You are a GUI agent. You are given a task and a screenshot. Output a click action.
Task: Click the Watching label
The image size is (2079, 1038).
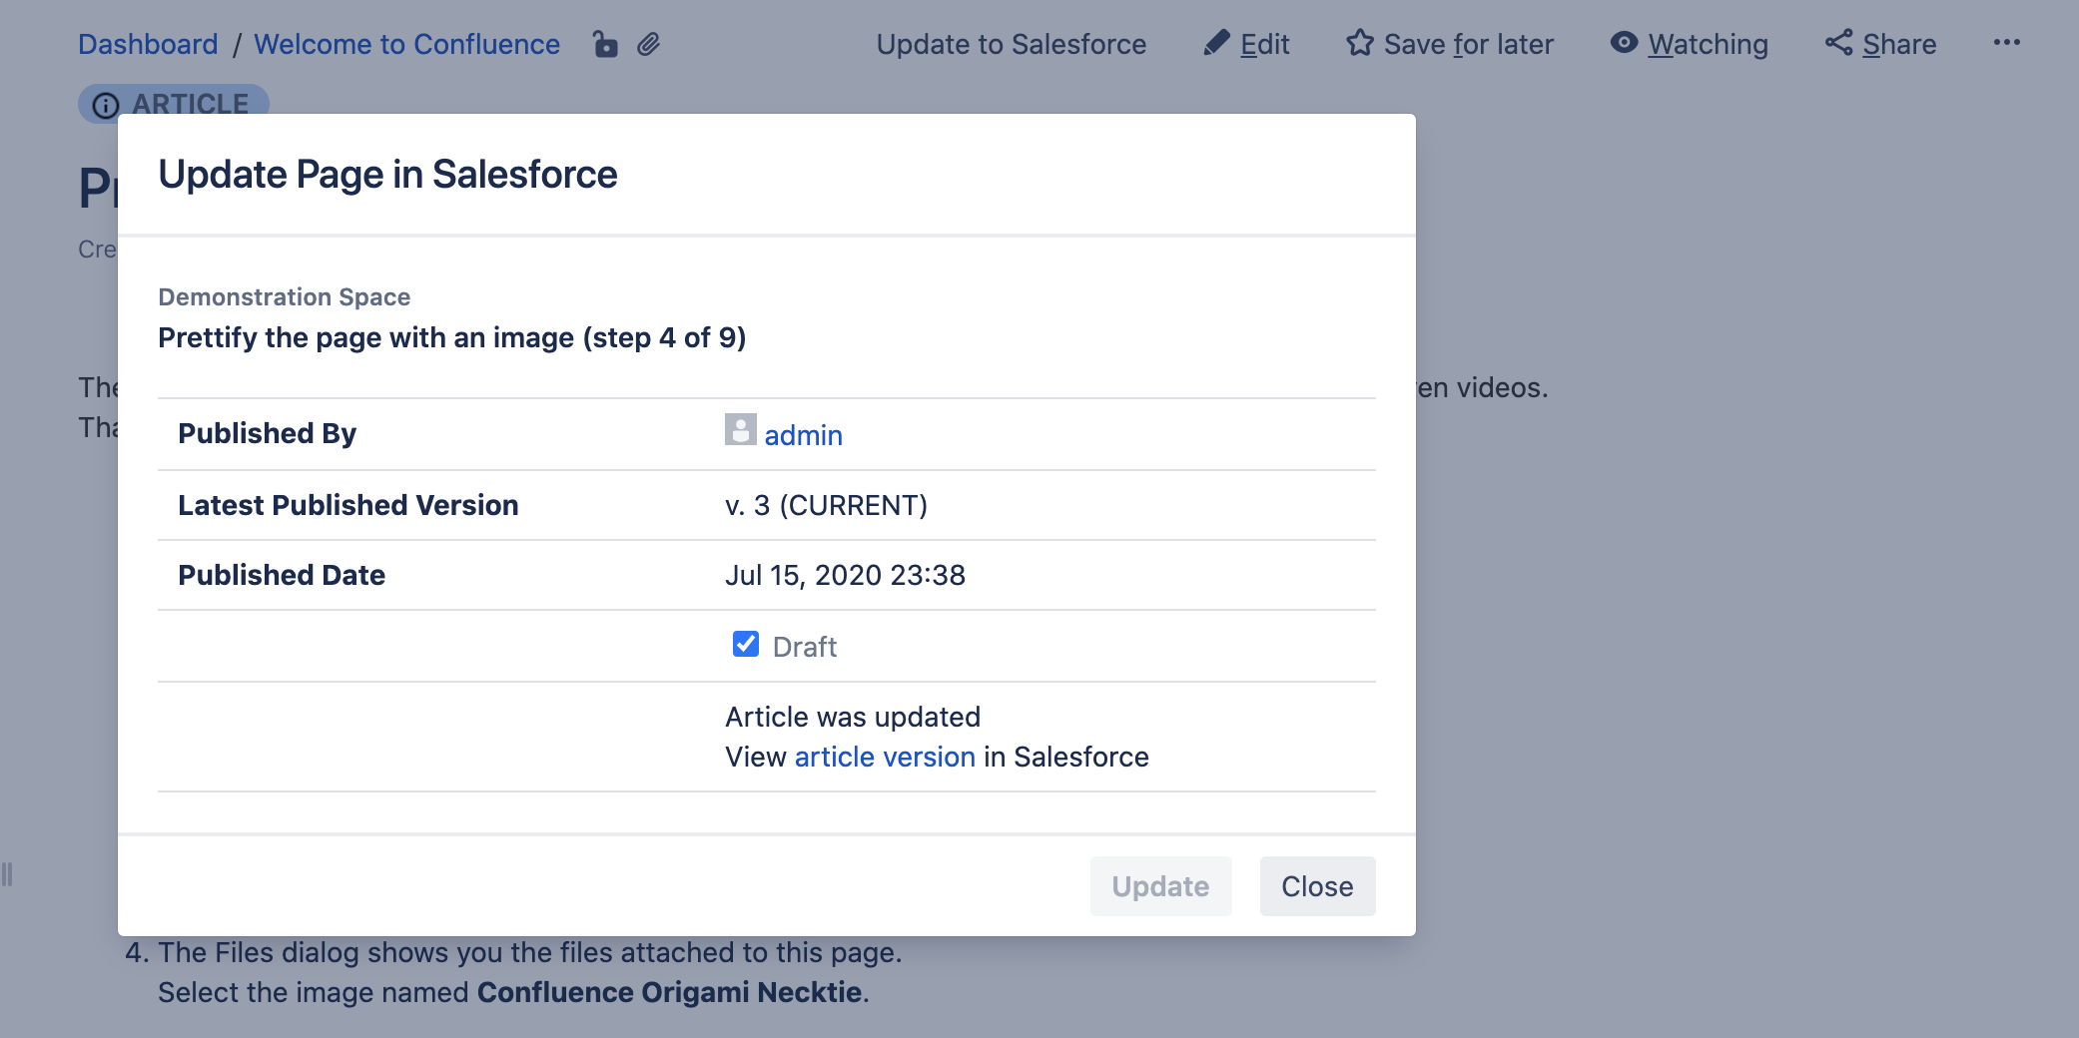[1708, 45]
